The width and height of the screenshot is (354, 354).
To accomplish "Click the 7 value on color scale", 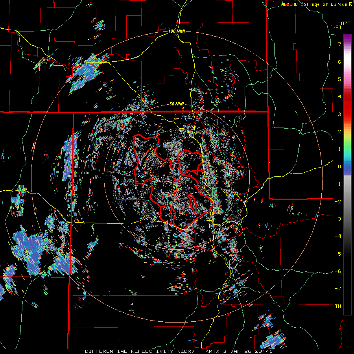I will point(339,44).
